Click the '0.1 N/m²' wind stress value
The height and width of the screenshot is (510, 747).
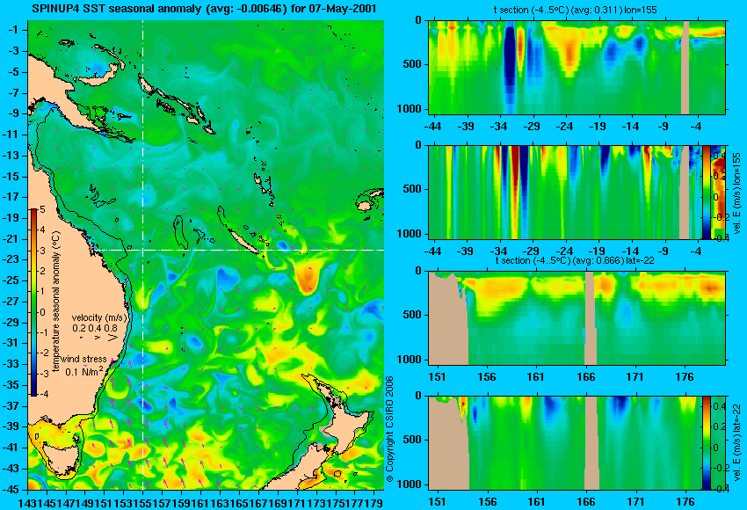83,370
